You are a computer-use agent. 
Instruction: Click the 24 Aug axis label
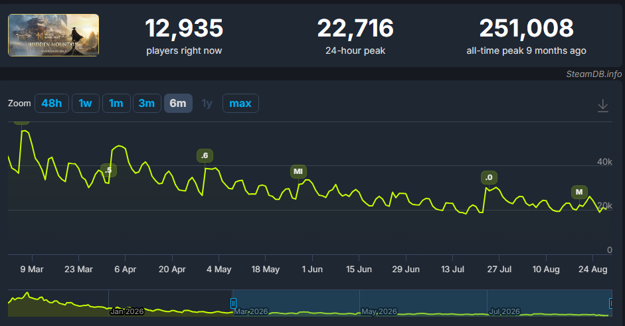[x=592, y=269]
